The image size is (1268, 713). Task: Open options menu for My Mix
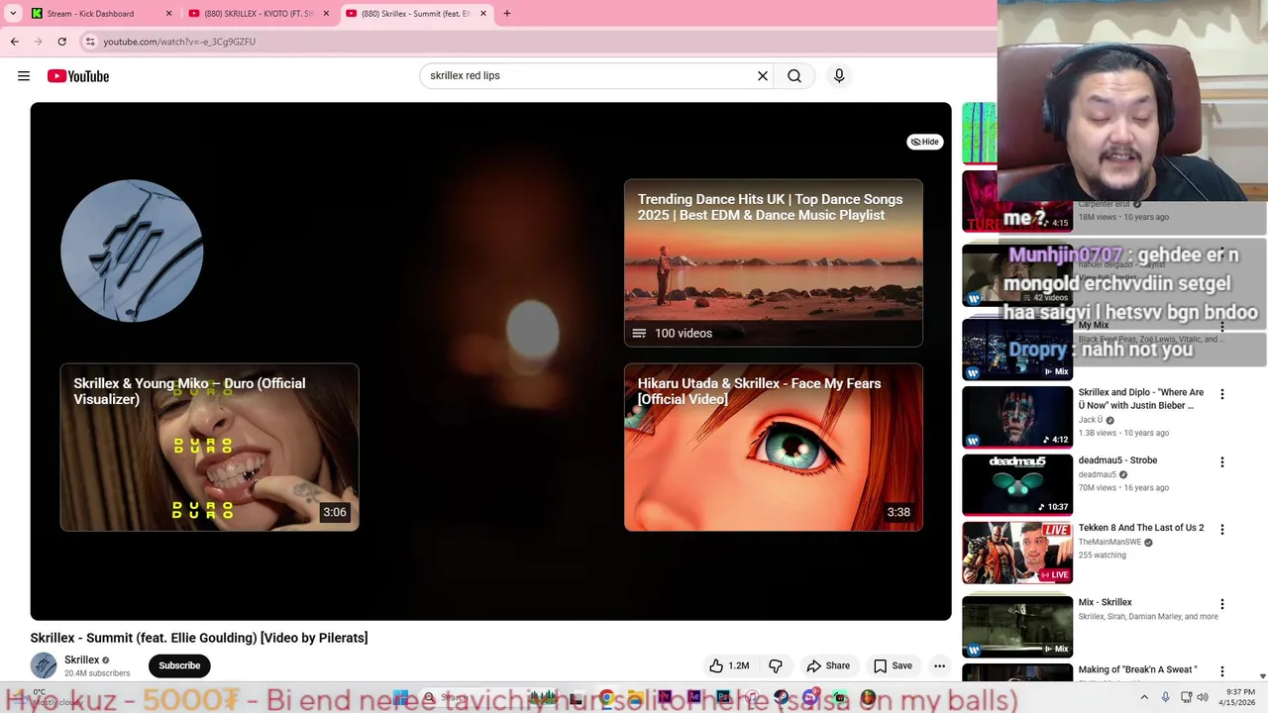click(1221, 327)
